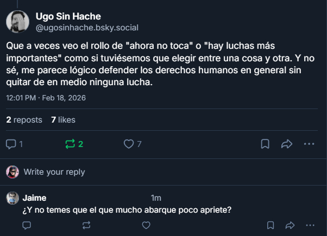Viewport: 327px width, 236px height.
Task: View the list of 7 likes
Action: coord(63,119)
